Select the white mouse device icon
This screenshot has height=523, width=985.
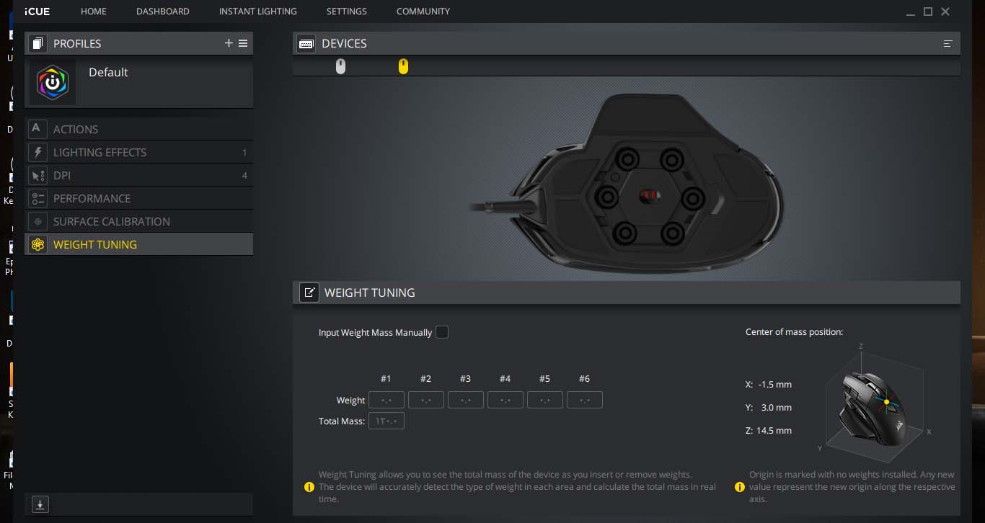tap(341, 66)
